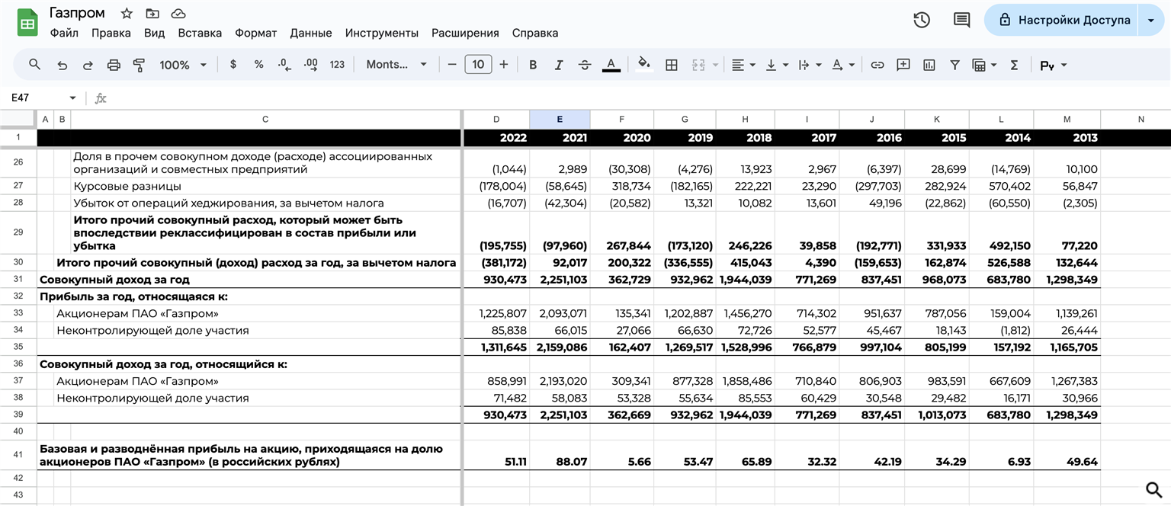Open the functions Σ icon

tap(1014, 65)
